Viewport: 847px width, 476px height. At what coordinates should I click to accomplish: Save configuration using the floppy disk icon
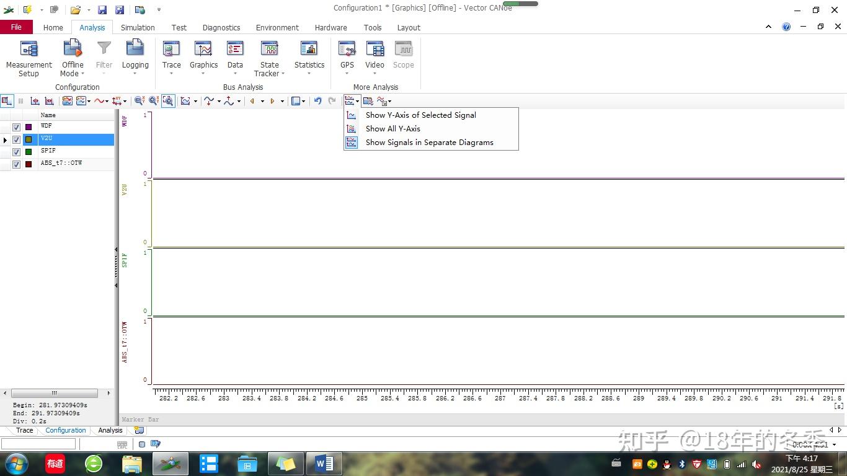[x=102, y=10]
